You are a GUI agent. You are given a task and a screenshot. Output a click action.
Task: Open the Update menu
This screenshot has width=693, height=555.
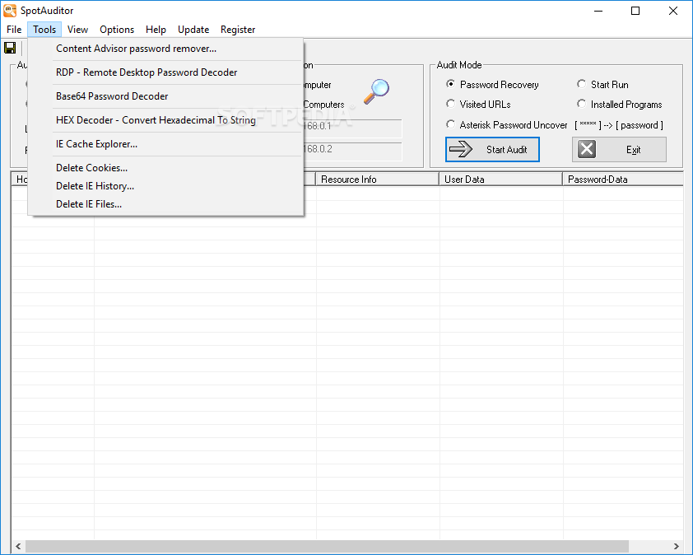(x=193, y=30)
